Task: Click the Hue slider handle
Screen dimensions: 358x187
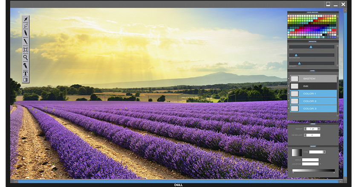Action: pyautogui.click(x=311, y=47)
